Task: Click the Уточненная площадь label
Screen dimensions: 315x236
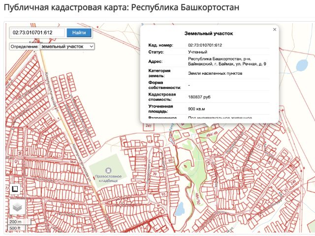Action: point(160,109)
